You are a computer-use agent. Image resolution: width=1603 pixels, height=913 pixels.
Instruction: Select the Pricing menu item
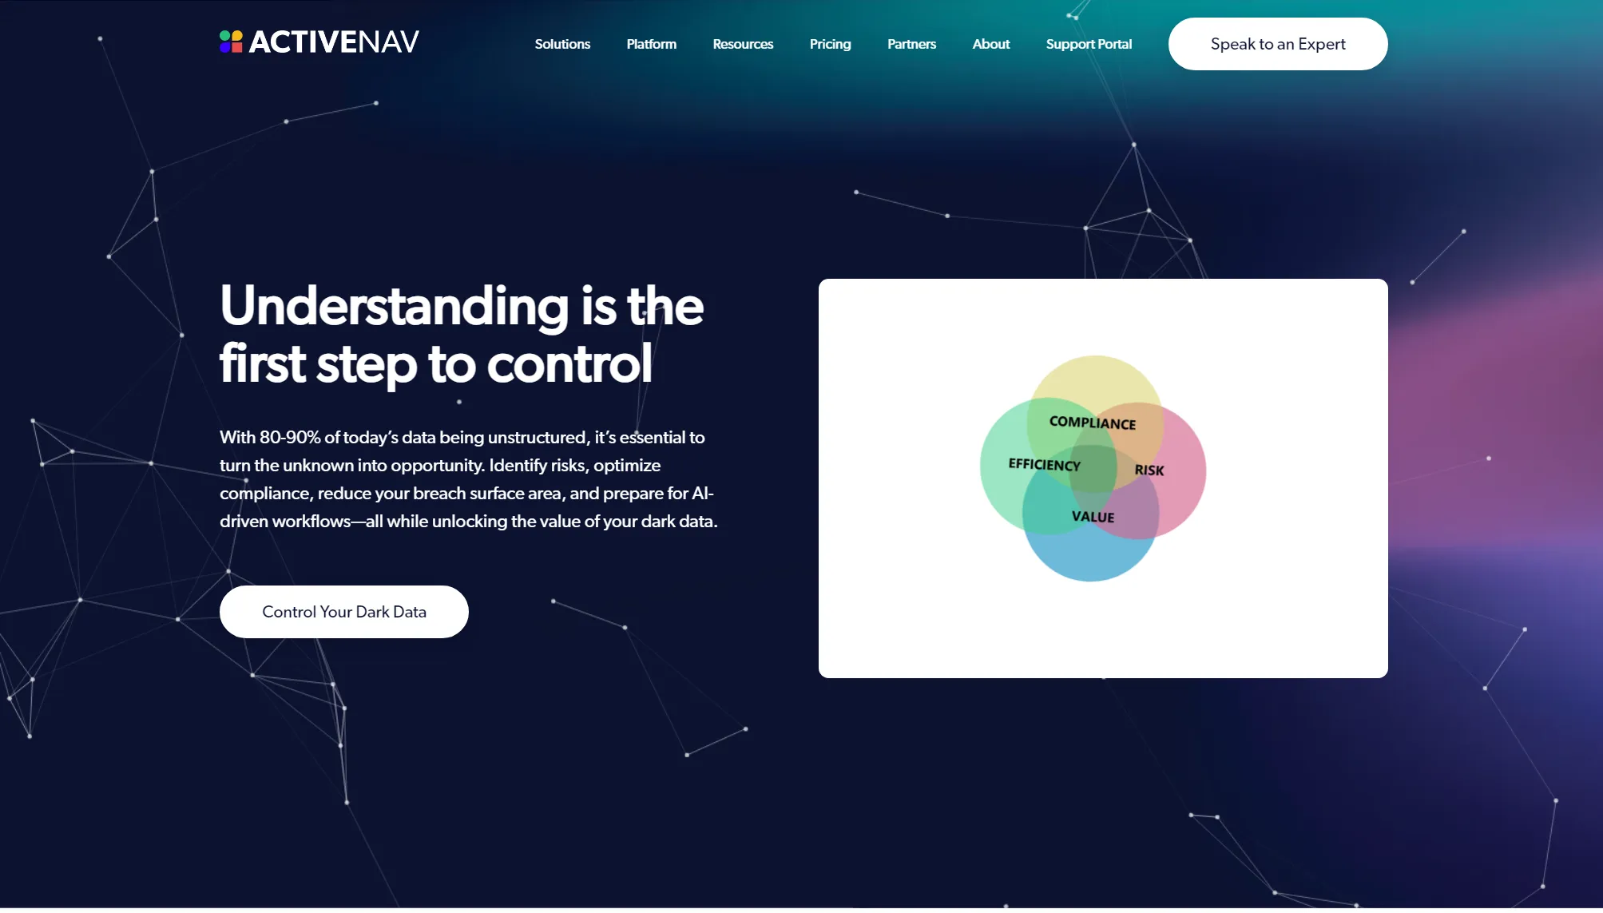[x=830, y=44]
